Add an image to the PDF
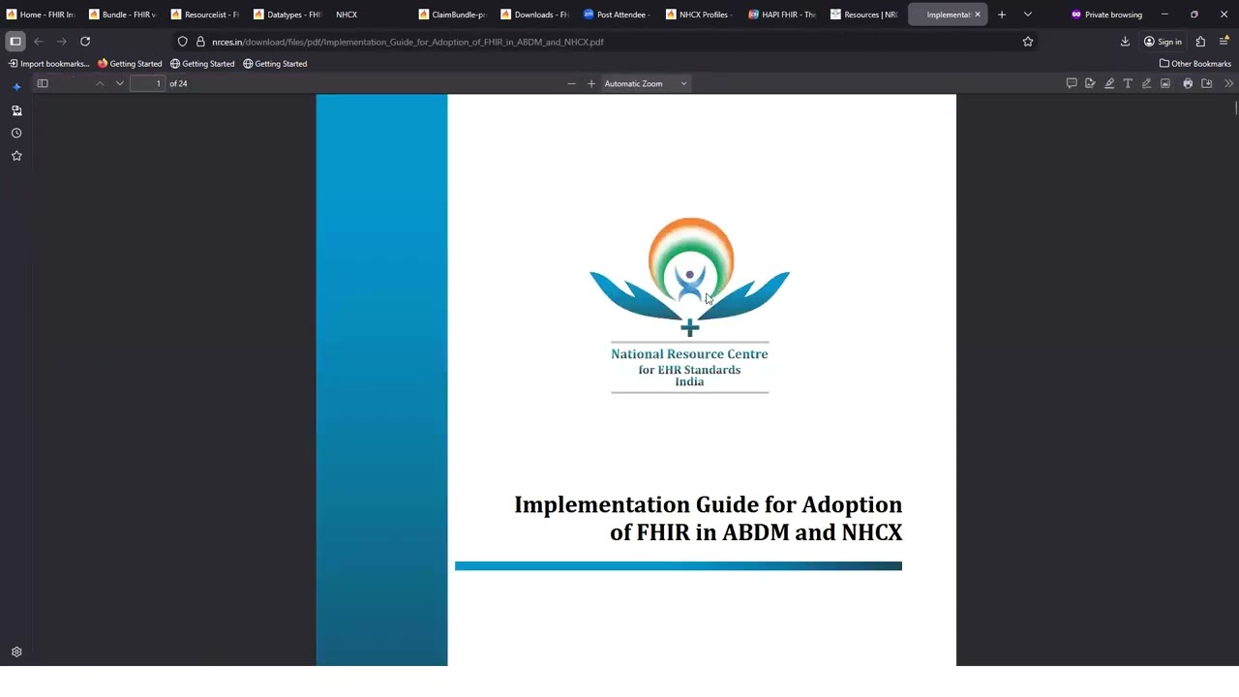The height and width of the screenshot is (697, 1239). pos(1165,83)
